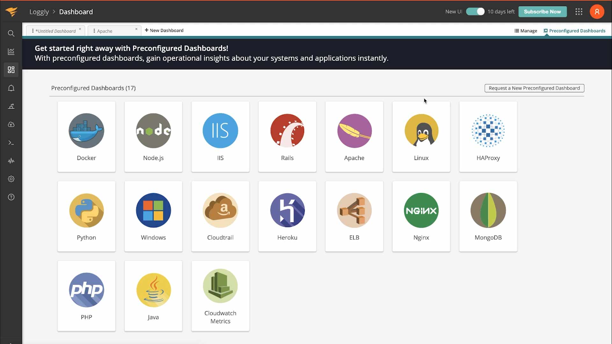Open the search icon in sidebar
Viewport: 612px width, 344px height.
point(11,33)
